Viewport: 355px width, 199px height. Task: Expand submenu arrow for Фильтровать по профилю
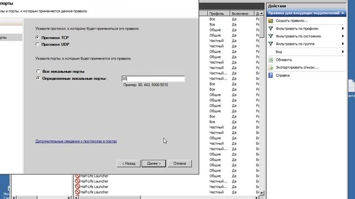[343, 28]
